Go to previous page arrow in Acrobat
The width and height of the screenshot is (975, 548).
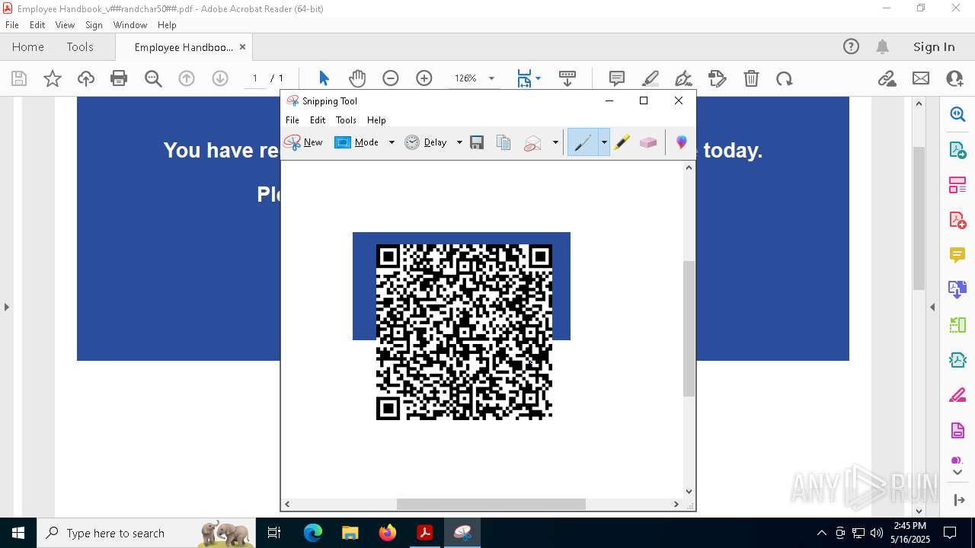187,78
